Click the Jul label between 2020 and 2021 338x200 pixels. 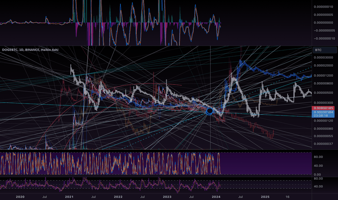[45, 197]
